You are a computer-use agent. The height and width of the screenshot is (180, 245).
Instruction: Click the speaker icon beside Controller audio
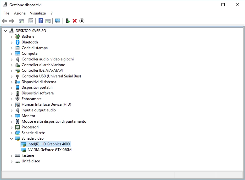[x=18, y=59]
